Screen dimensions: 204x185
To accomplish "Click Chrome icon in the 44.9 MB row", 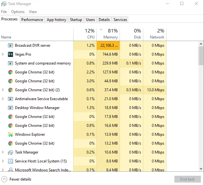I will click(11, 81).
